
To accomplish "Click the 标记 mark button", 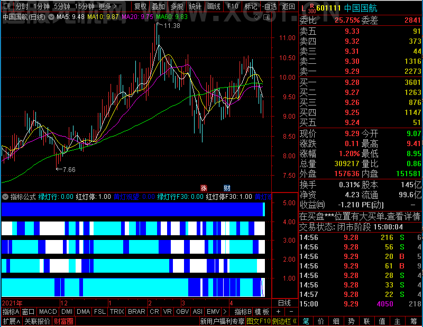I will tap(251, 6).
